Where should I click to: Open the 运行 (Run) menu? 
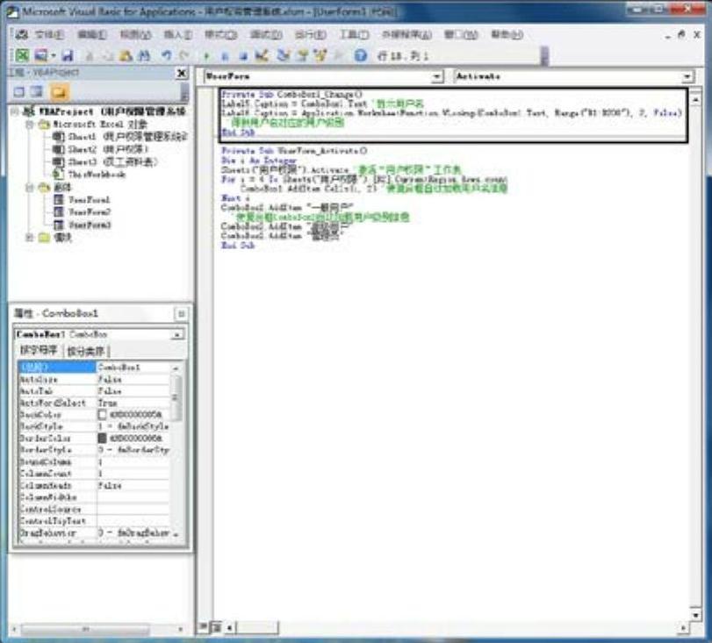click(311, 34)
